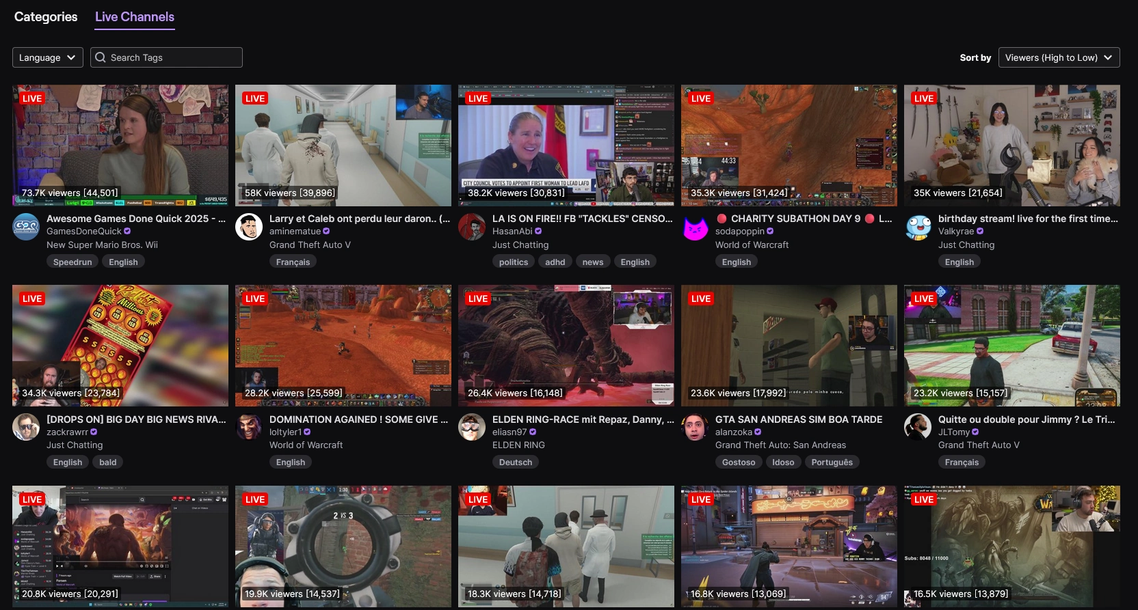The width and height of the screenshot is (1138, 610).
Task: Click the adhd tag
Action: (x=555, y=262)
